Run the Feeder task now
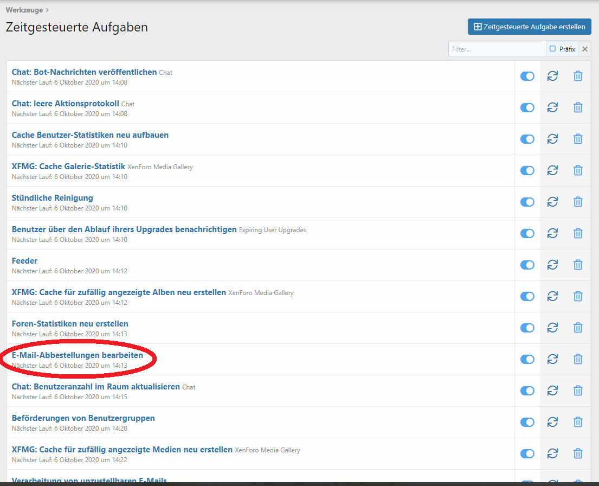 point(552,265)
